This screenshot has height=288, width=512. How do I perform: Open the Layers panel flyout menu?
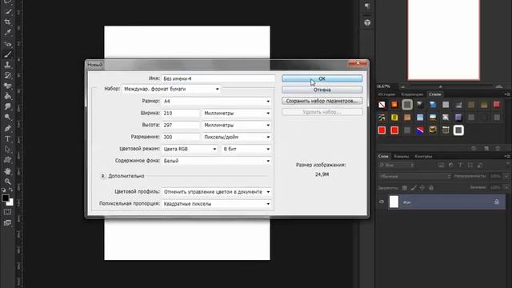click(507, 156)
